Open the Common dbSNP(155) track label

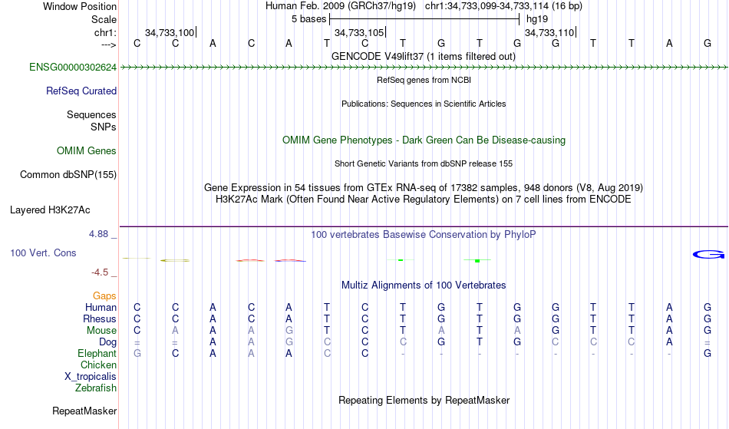point(68,175)
